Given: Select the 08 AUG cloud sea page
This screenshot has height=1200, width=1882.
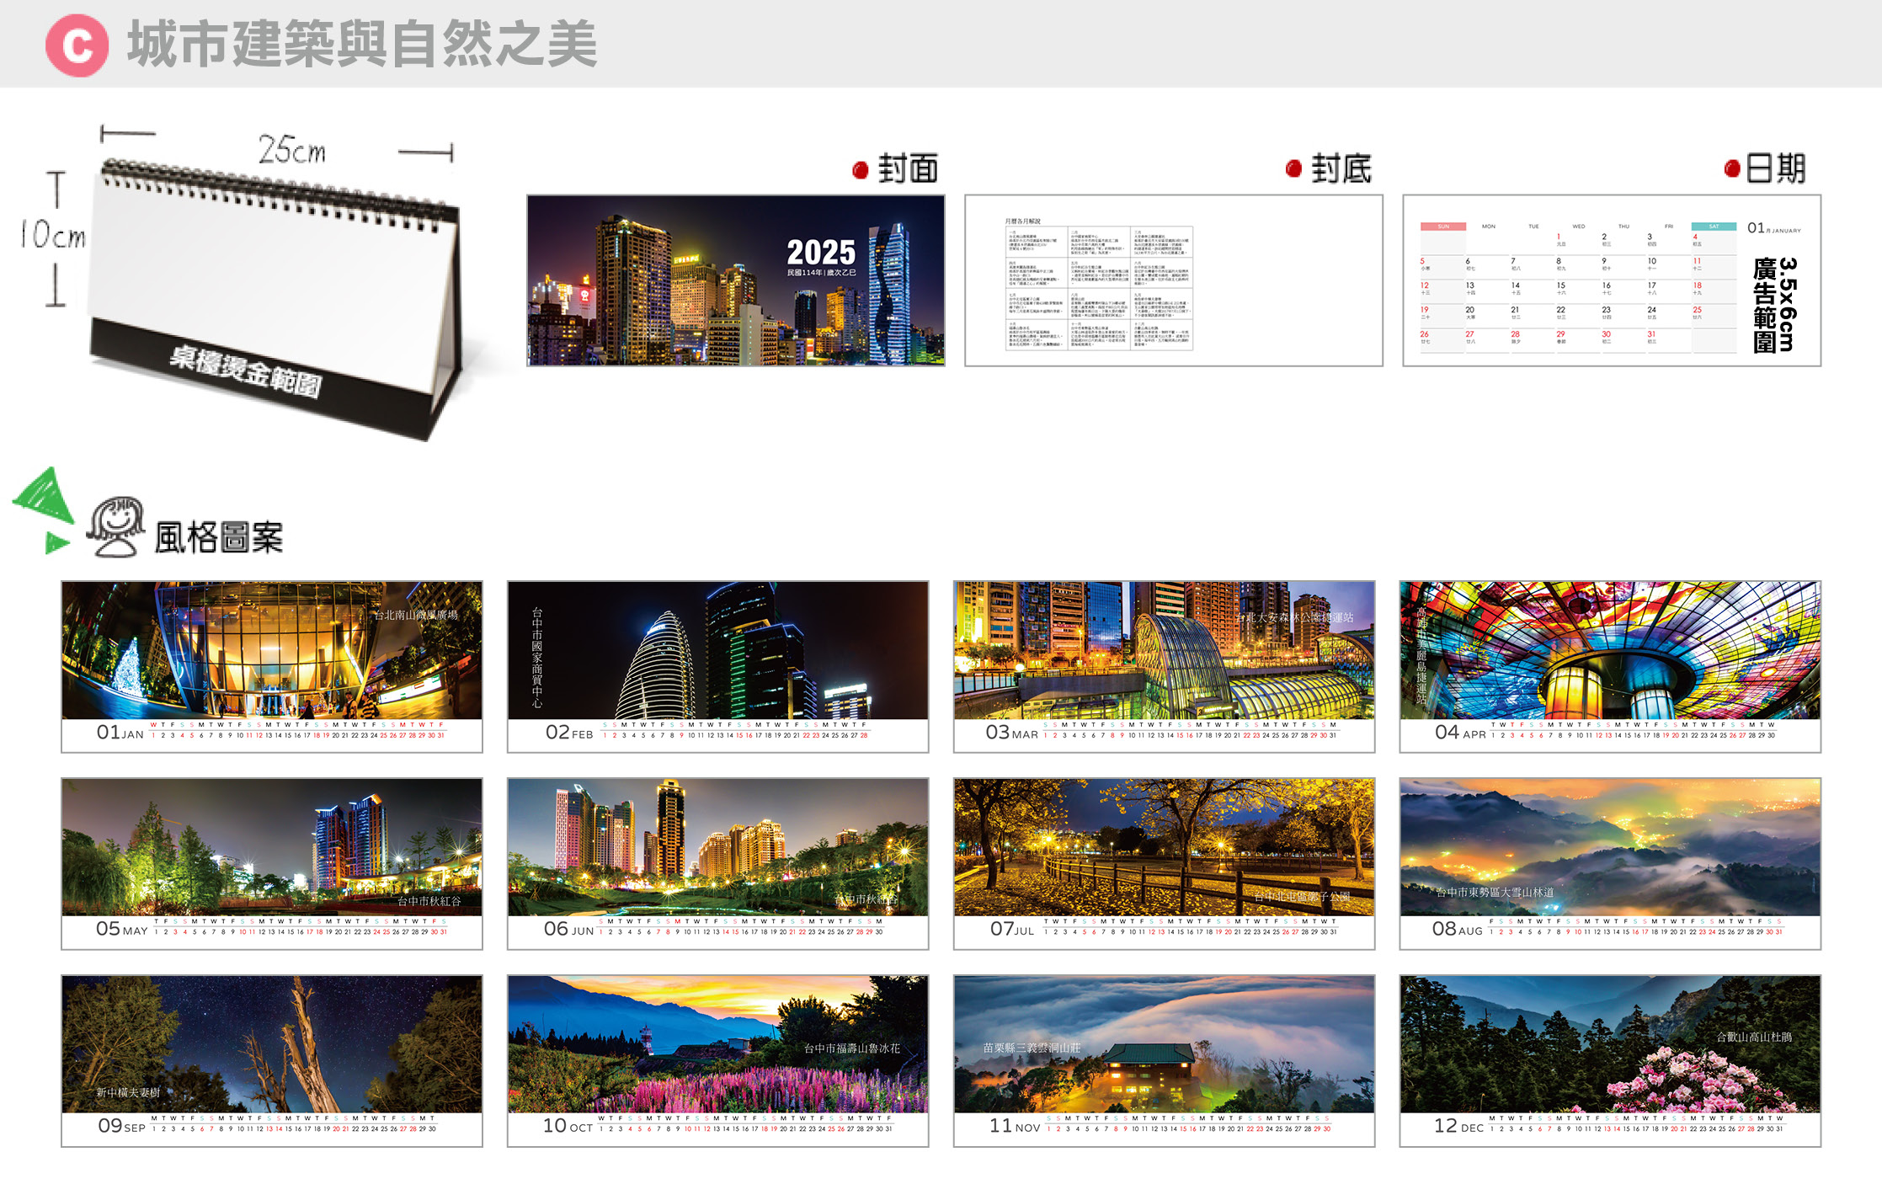Looking at the screenshot, I should click(1609, 863).
